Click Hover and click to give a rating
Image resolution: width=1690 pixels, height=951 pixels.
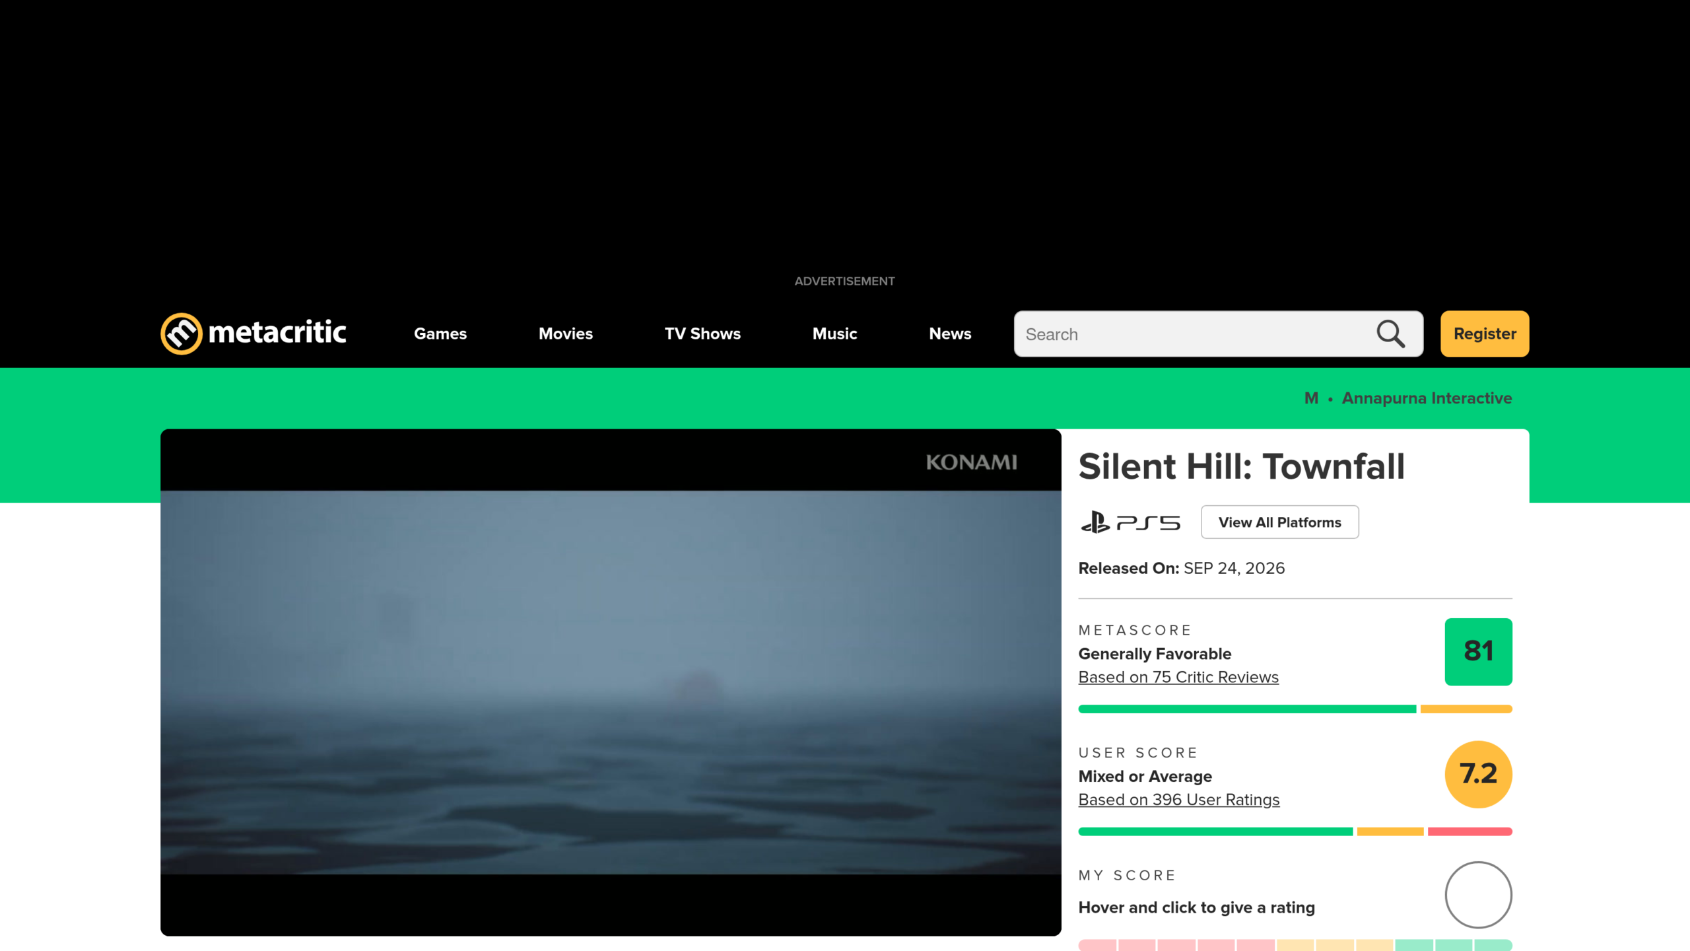1196,907
